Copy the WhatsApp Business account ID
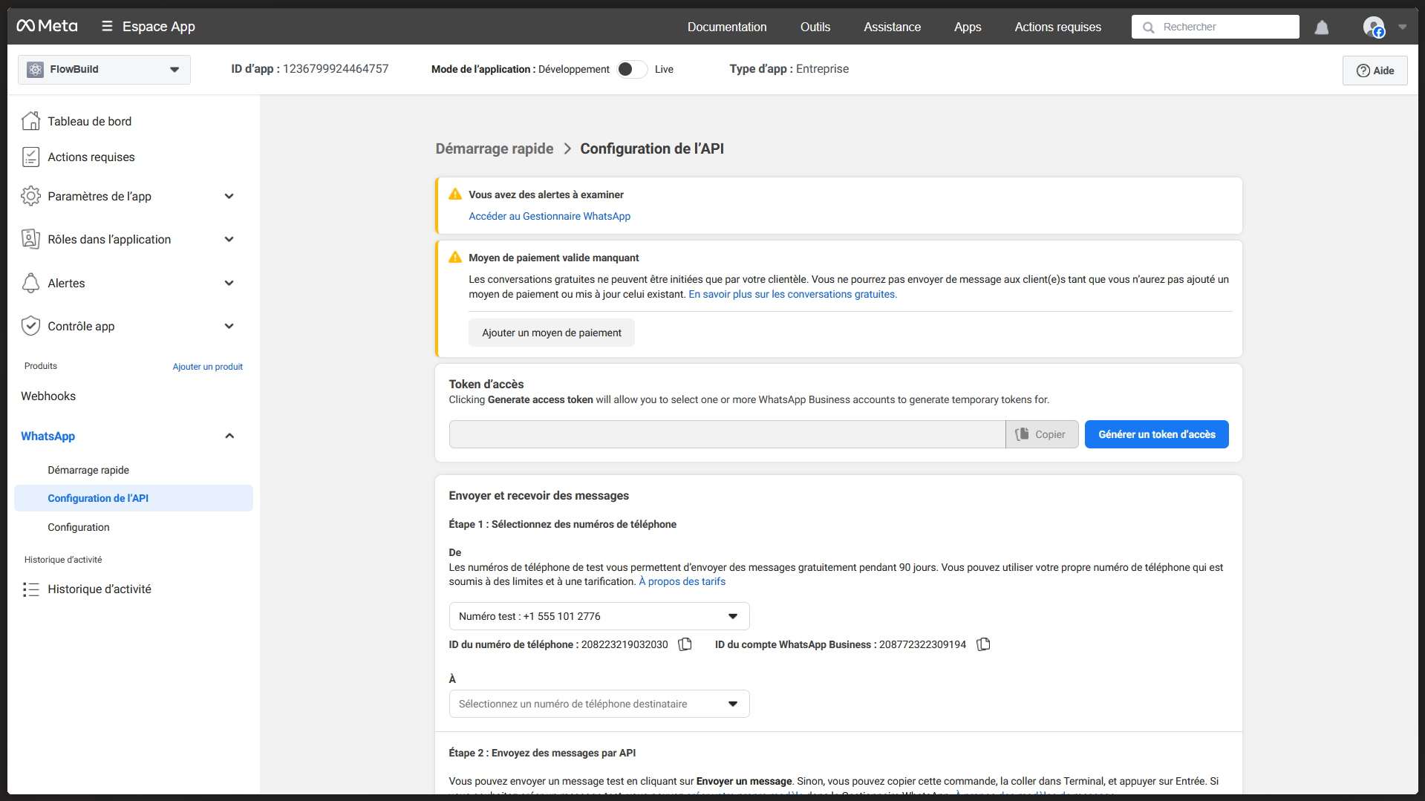Image resolution: width=1425 pixels, height=801 pixels. (x=983, y=644)
